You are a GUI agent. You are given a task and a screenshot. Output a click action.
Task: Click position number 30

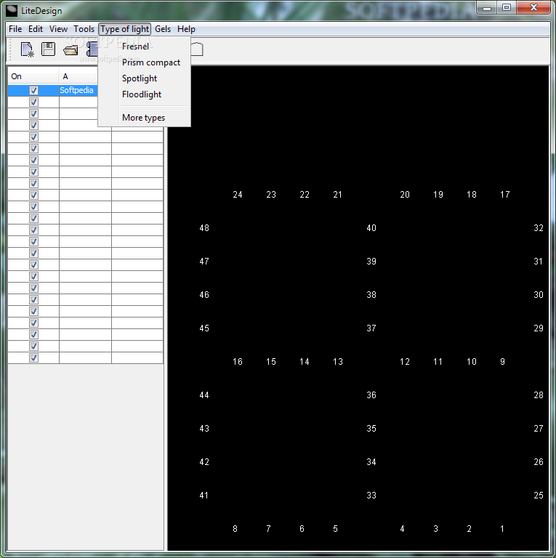(x=539, y=295)
